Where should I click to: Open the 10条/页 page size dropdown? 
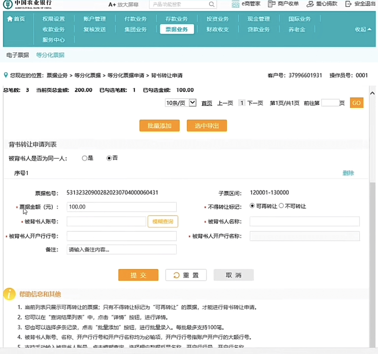pos(181,103)
